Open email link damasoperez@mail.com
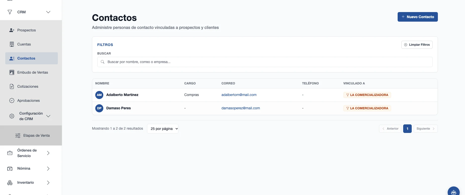 click(241, 108)
